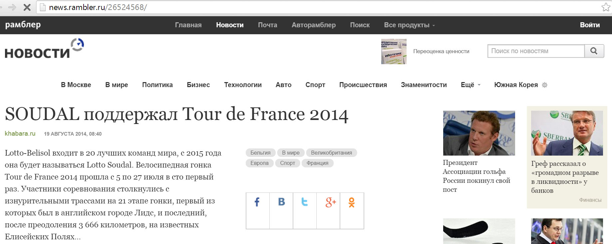
Task: Go to the Политика news section
Action: point(157,85)
